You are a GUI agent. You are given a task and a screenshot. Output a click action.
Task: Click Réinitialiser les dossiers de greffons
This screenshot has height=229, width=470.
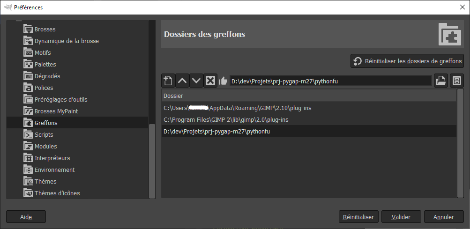(x=407, y=61)
